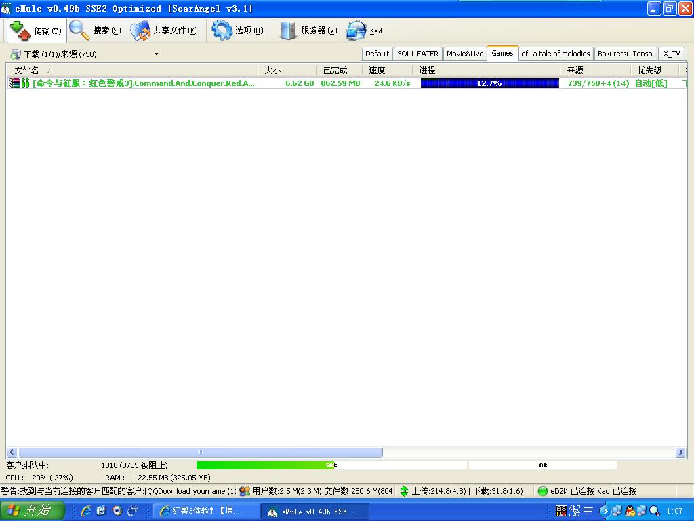Sort by the 文件名 column header
This screenshot has width=694, height=521.
pyautogui.click(x=132, y=70)
